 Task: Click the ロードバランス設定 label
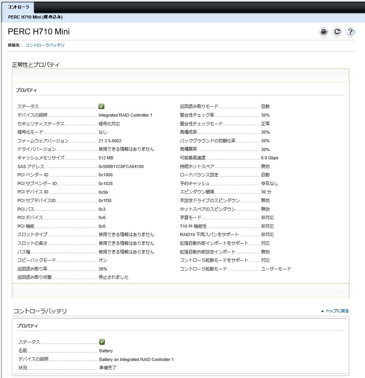pyautogui.click(x=199, y=175)
